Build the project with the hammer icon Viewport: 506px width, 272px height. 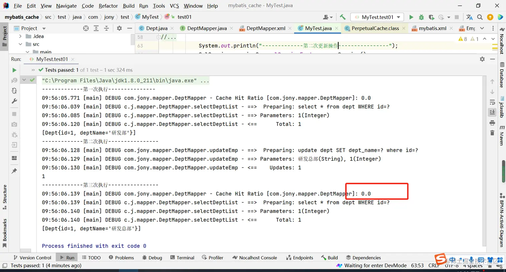(x=342, y=17)
